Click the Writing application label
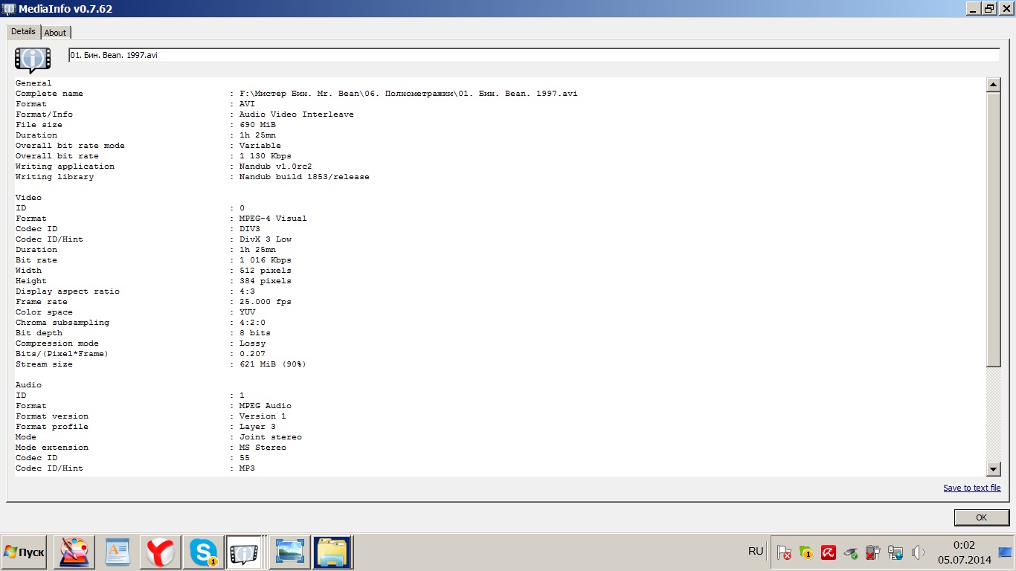Screen dimensions: 1016x571 tap(65, 167)
